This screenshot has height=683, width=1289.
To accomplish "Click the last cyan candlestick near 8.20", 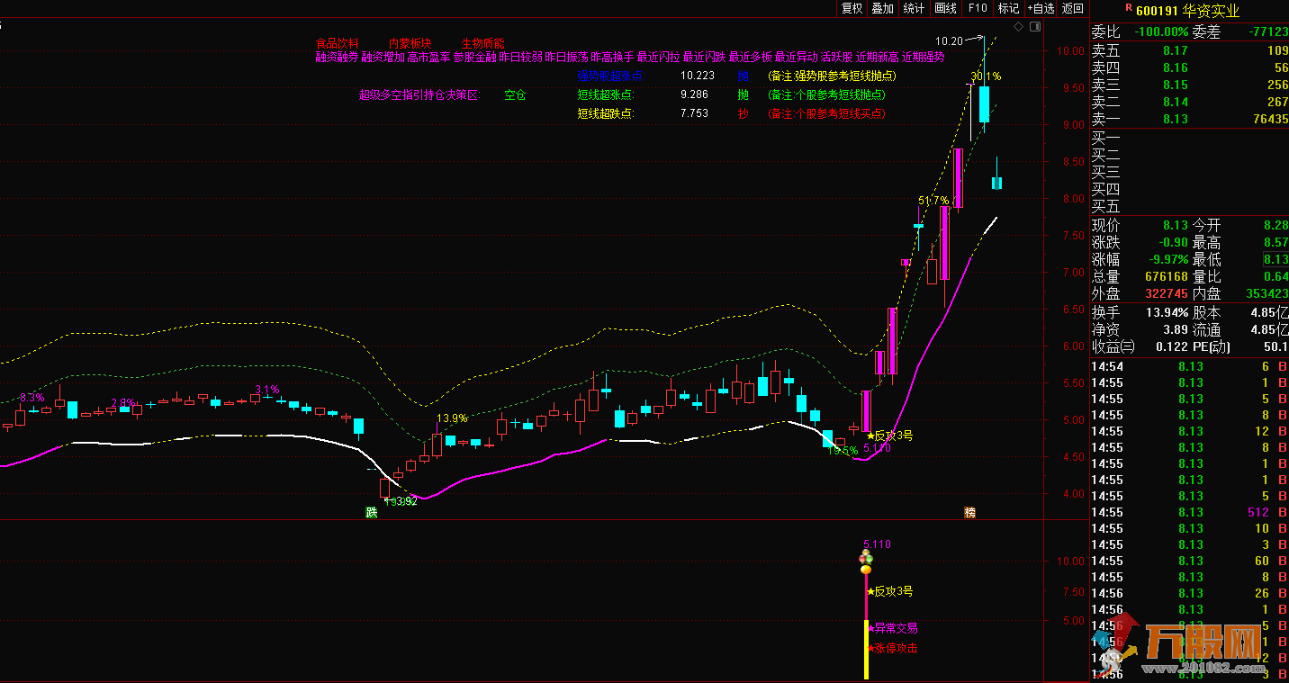I will 997,183.
